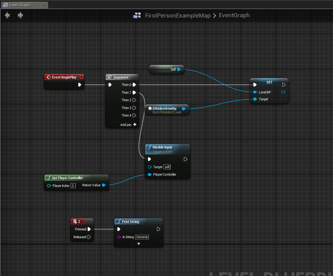Click Print String's output execution pin
This screenshot has width=333, height=276.
[x=159, y=229]
